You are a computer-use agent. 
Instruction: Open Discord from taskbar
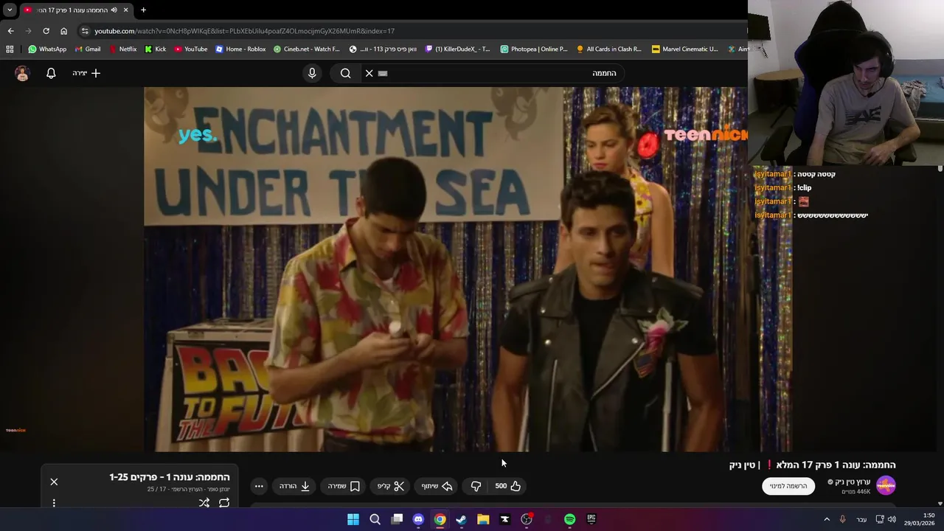pyautogui.click(x=418, y=519)
